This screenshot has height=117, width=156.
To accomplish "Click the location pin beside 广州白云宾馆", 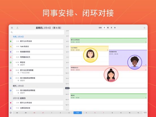I will 18,73.
